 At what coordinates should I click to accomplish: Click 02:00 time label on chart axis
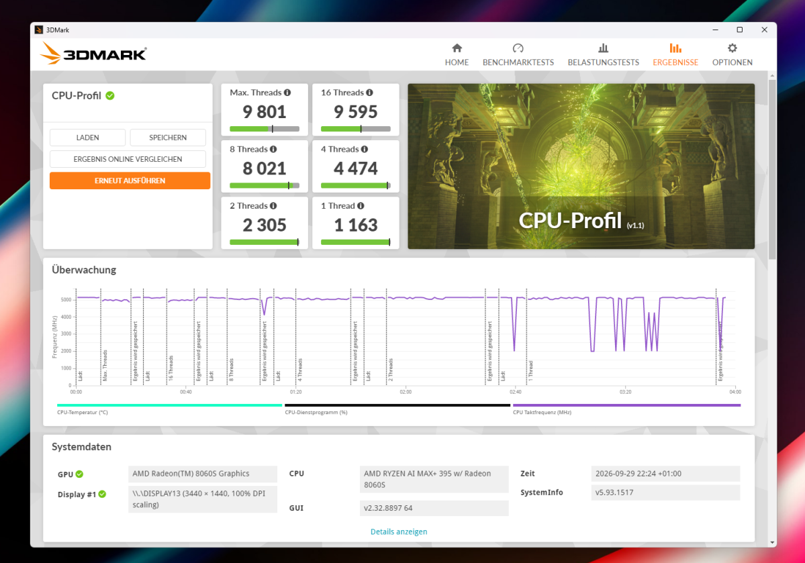pyautogui.click(x=405, y=392)
